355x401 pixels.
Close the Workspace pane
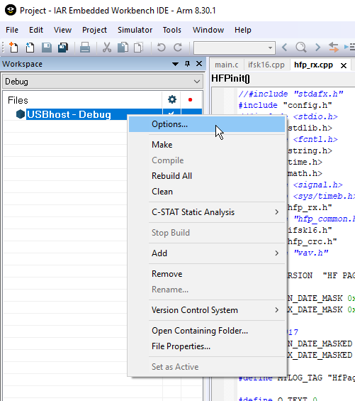pyautogui.click(x=199, y=64)
